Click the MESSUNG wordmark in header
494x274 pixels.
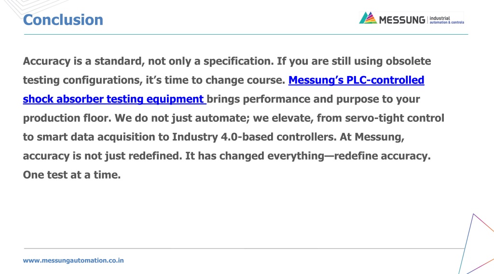[x=402, y=20]
